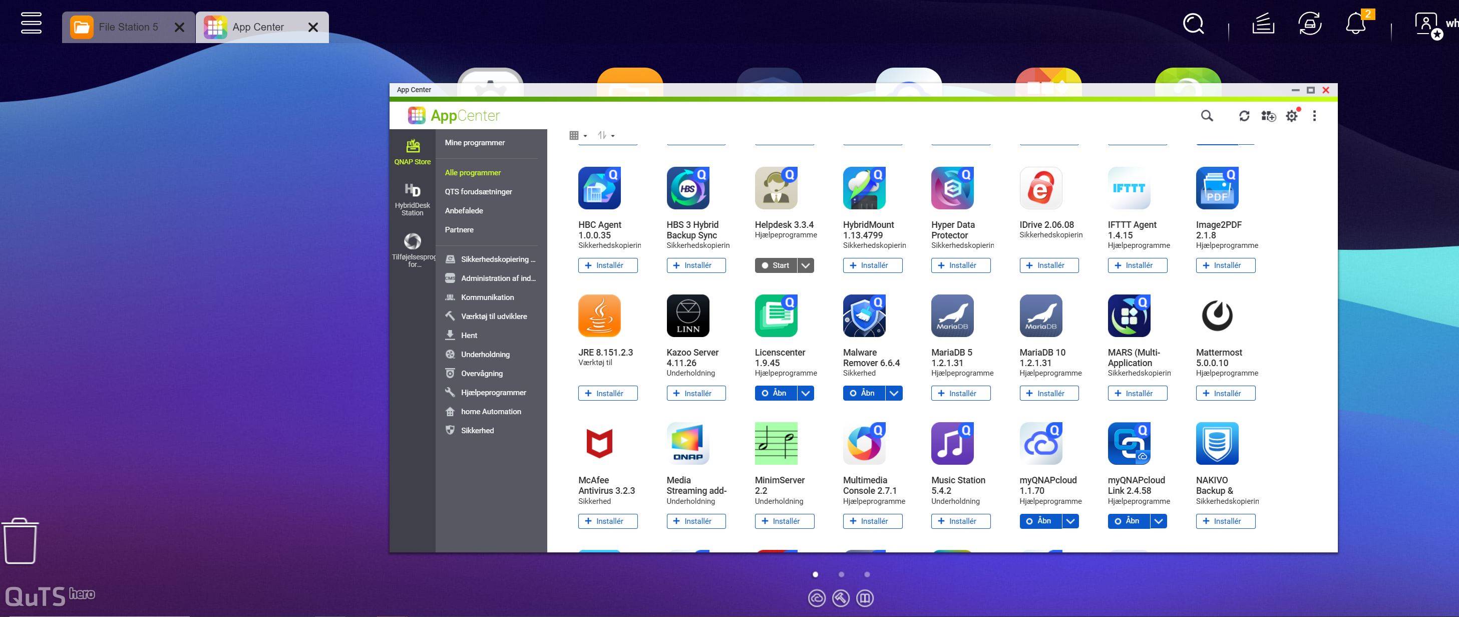Start the Helpdesk app
1459x617 pixels.
[x=776, y=265]
